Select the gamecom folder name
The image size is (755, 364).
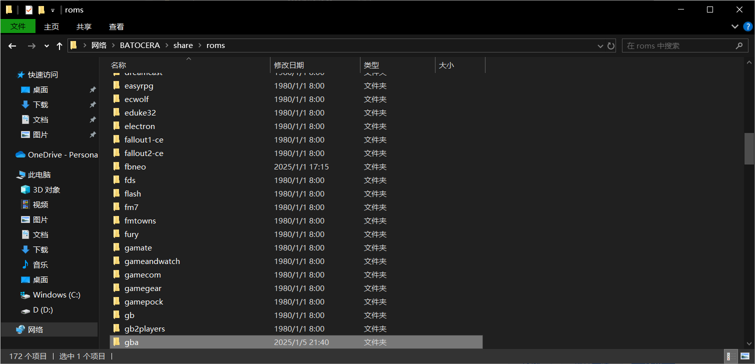[142, 274]
